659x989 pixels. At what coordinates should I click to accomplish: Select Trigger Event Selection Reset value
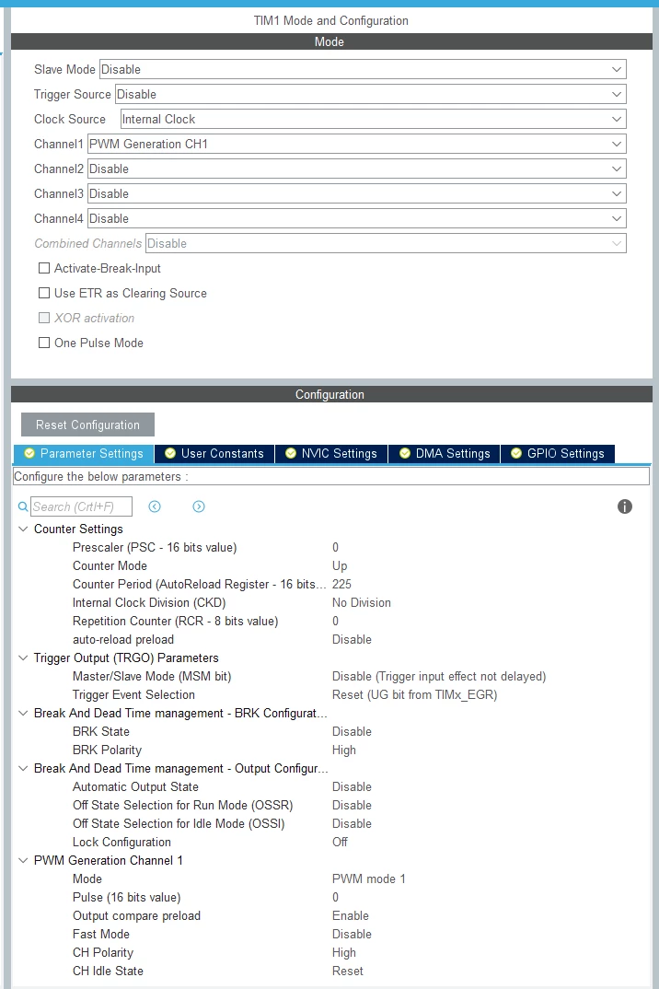pyautogui.click(x=414, y=694)
